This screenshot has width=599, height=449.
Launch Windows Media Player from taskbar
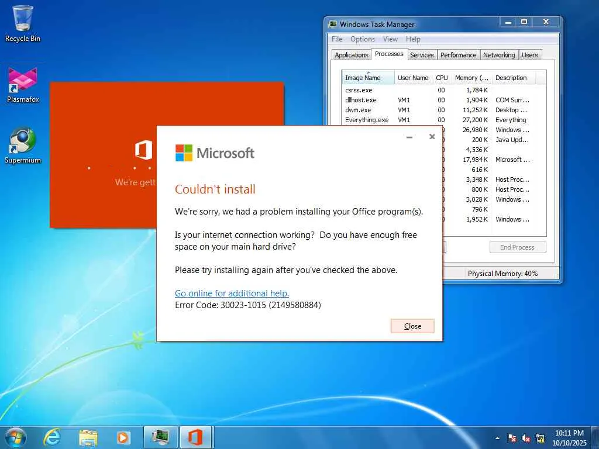click(x=123, y=437)
